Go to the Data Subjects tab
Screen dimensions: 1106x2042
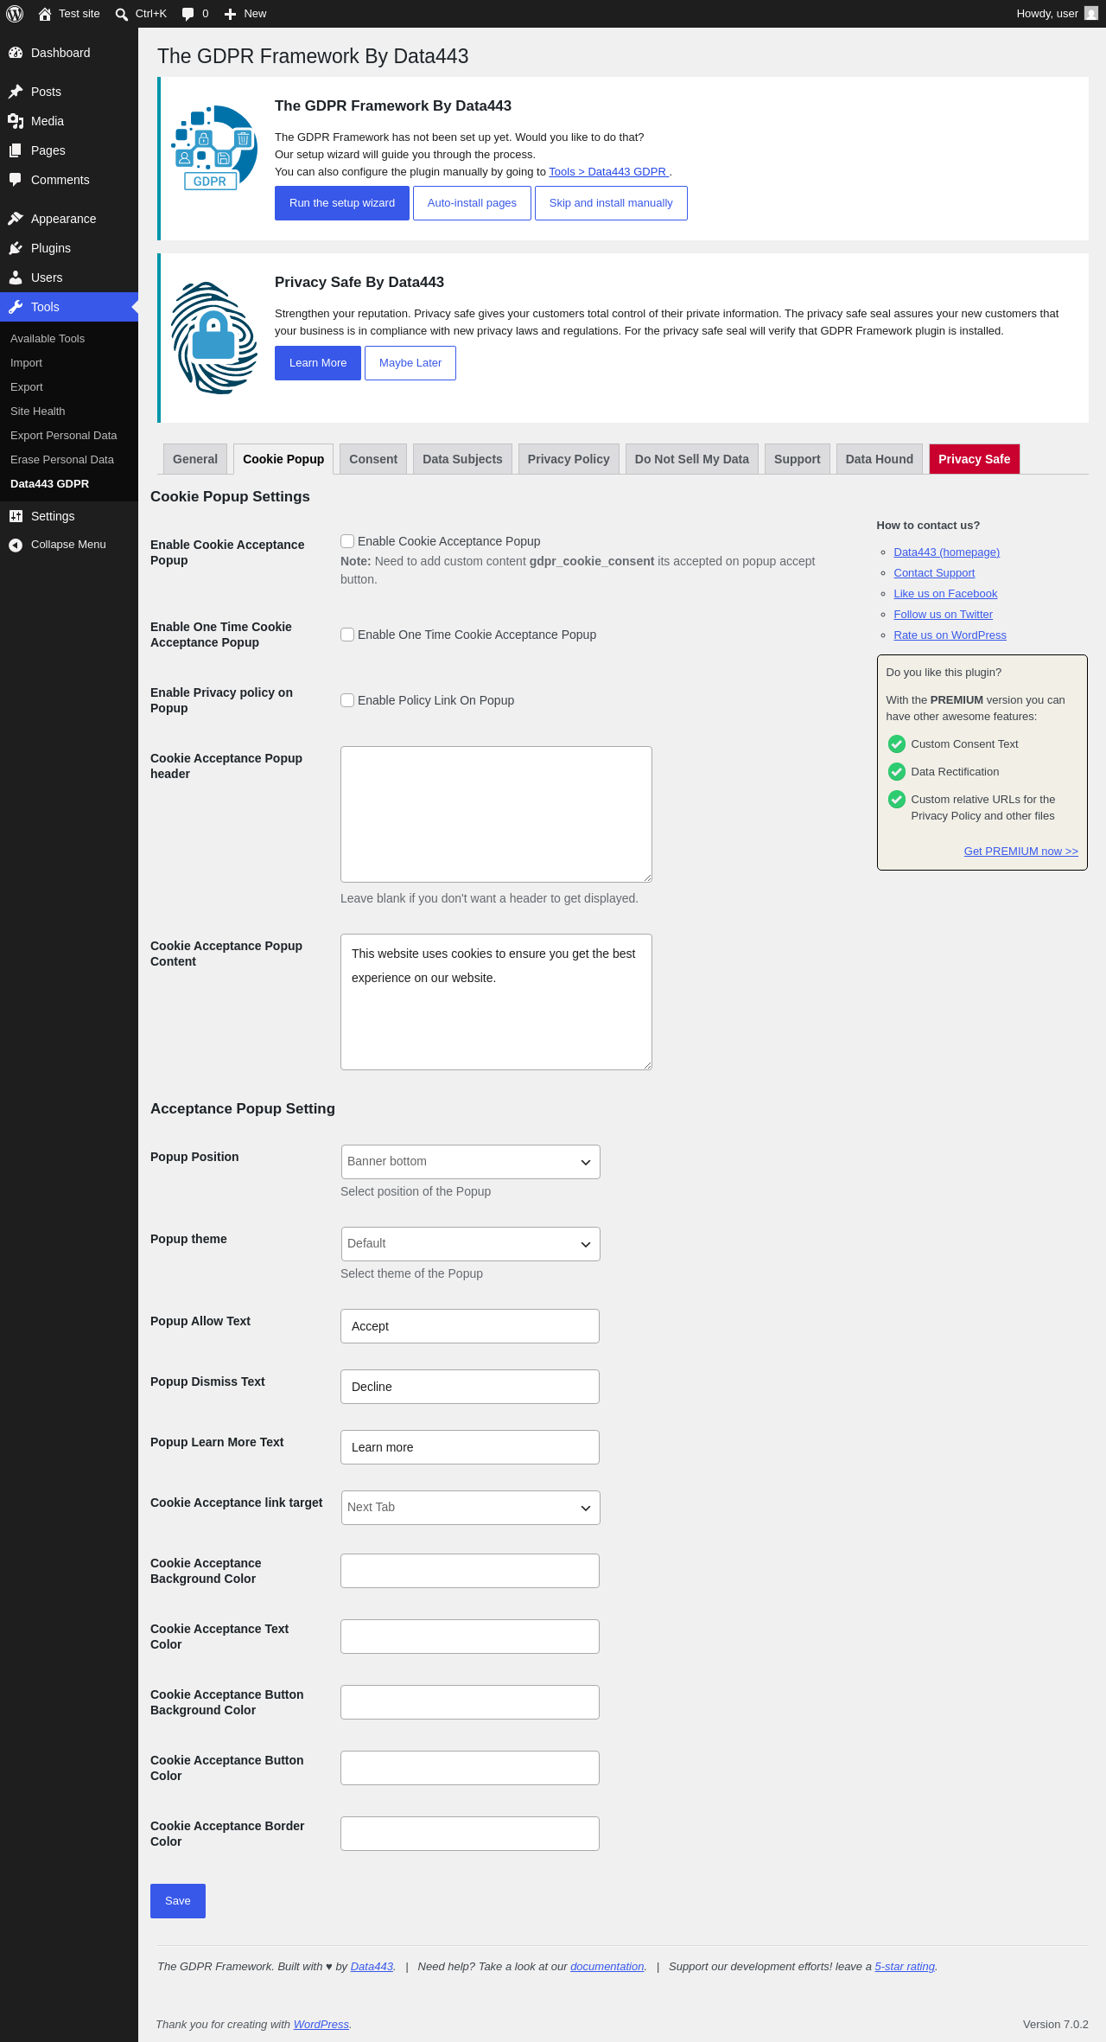[462, 459]
